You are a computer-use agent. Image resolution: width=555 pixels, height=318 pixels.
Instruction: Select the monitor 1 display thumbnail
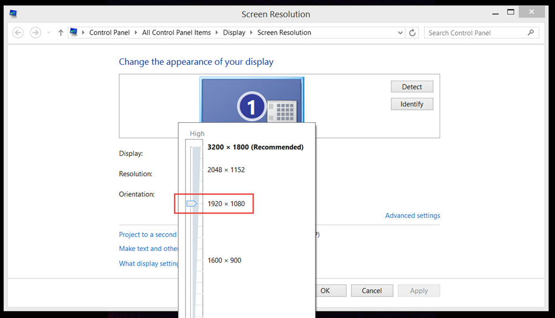pos(251,100)
